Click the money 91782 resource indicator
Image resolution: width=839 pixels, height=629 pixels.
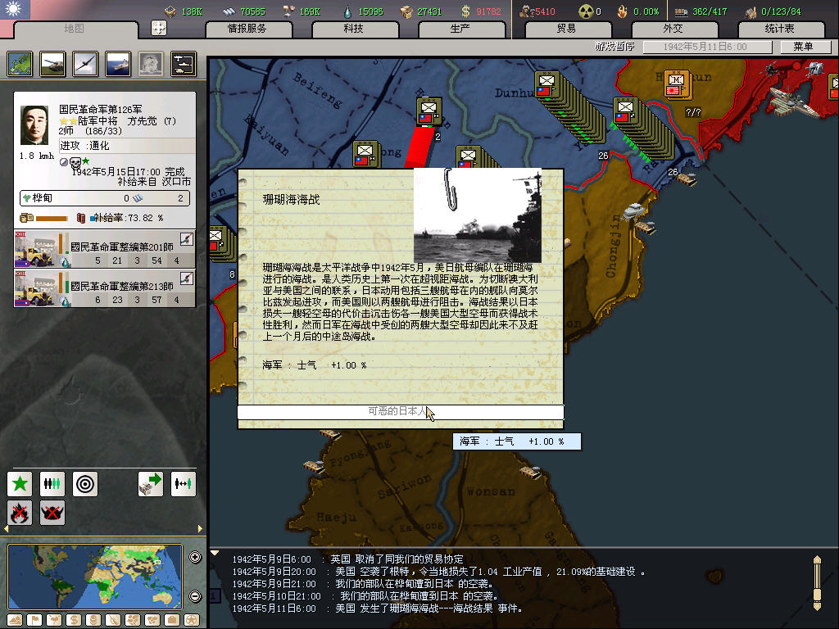(x=481, y=11)
